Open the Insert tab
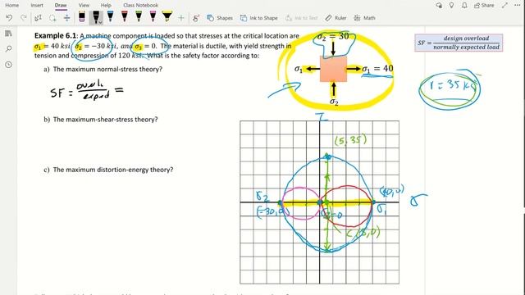Screen dimensions: 525x295 (x=37, y=6)
